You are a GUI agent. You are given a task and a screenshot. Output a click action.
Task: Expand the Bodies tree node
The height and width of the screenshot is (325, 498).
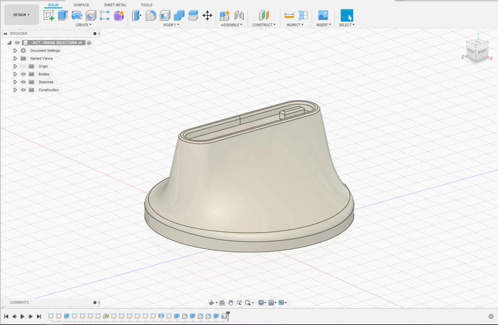pyautogui.click(x=15, y=74)
